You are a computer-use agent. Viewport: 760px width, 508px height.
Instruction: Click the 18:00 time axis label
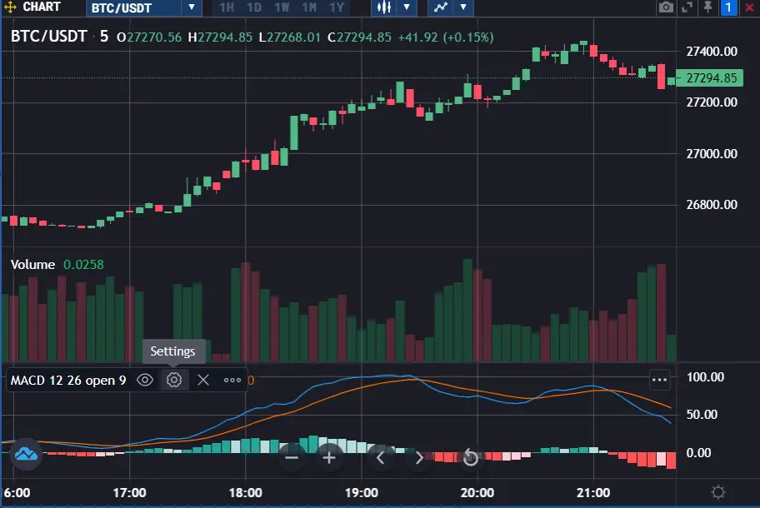tap(245, 493)
